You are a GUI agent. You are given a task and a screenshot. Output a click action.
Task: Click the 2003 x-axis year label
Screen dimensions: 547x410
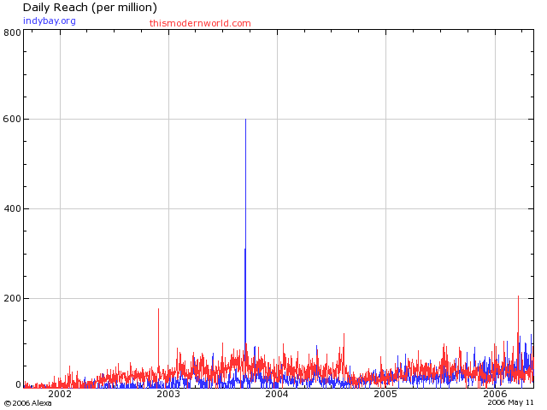[x=168, y=395]
